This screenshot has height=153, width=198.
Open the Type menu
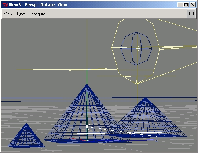tap(21, 14)
